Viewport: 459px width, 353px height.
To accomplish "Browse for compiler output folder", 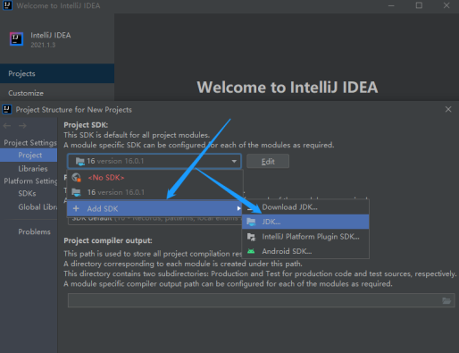I will click(446, 300).
